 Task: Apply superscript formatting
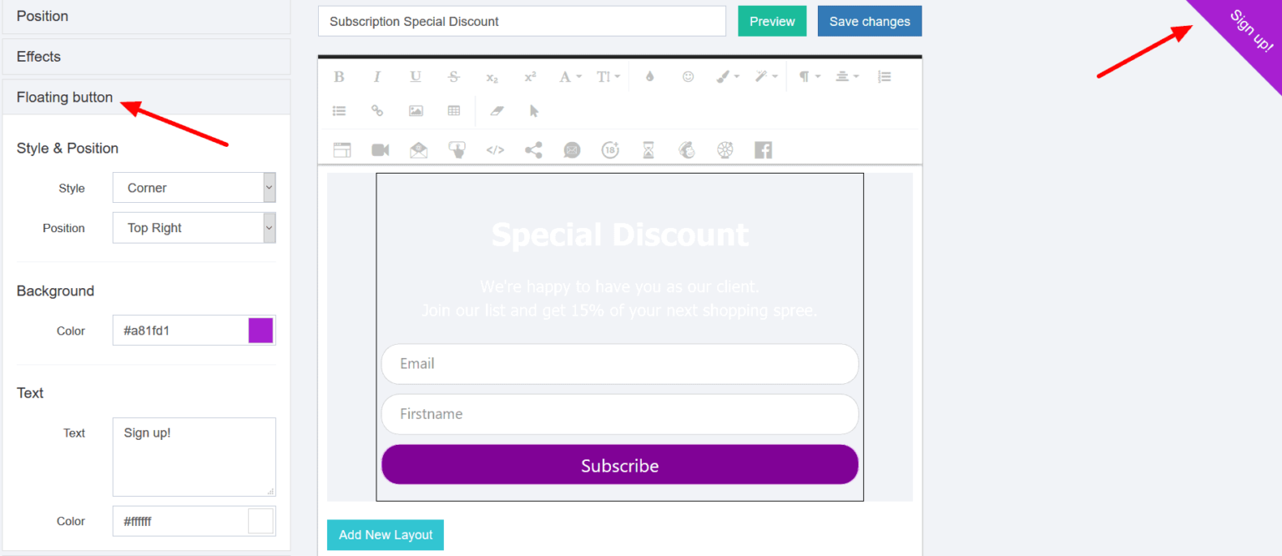(x=530, y=77)
